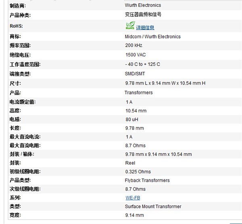Select the Reel packaging value
The width and height of the screenshot is (242, 224).
click(130, 163)
